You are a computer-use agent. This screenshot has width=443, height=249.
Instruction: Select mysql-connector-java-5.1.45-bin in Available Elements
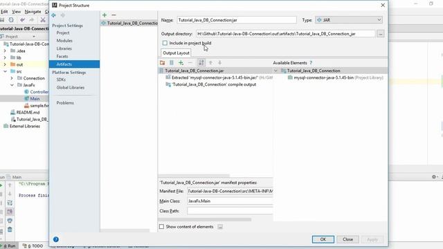pyautogui.click(x=335, y=77)
